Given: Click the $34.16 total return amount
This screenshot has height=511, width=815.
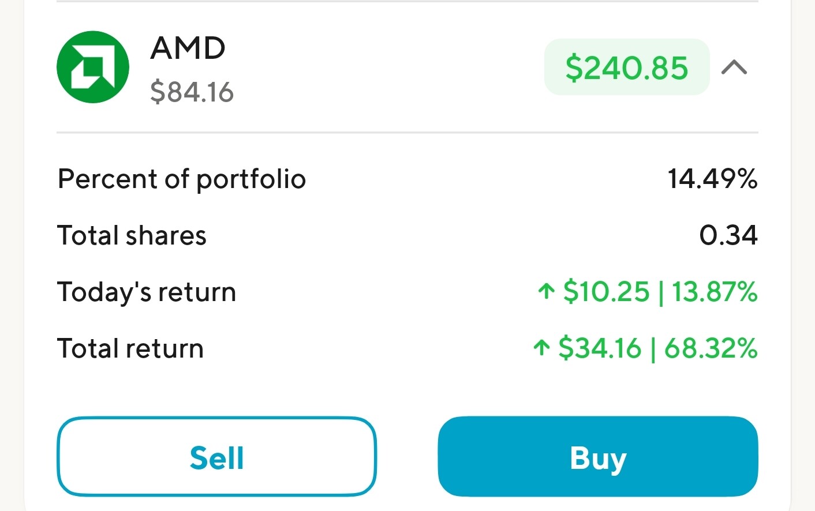Looking at the screenshot, I should click(600, 348).
